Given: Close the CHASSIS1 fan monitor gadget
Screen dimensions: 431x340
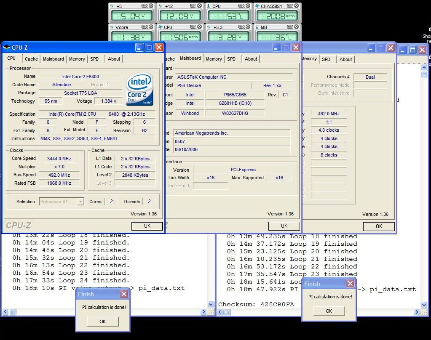Looking at the screenshot, I should [x=296, y=6].
